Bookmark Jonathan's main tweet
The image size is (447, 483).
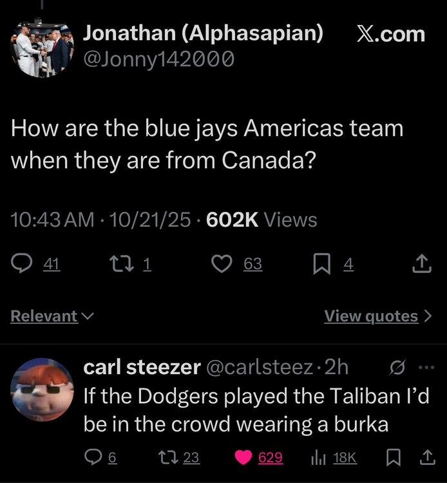click(x=322, y=264)
